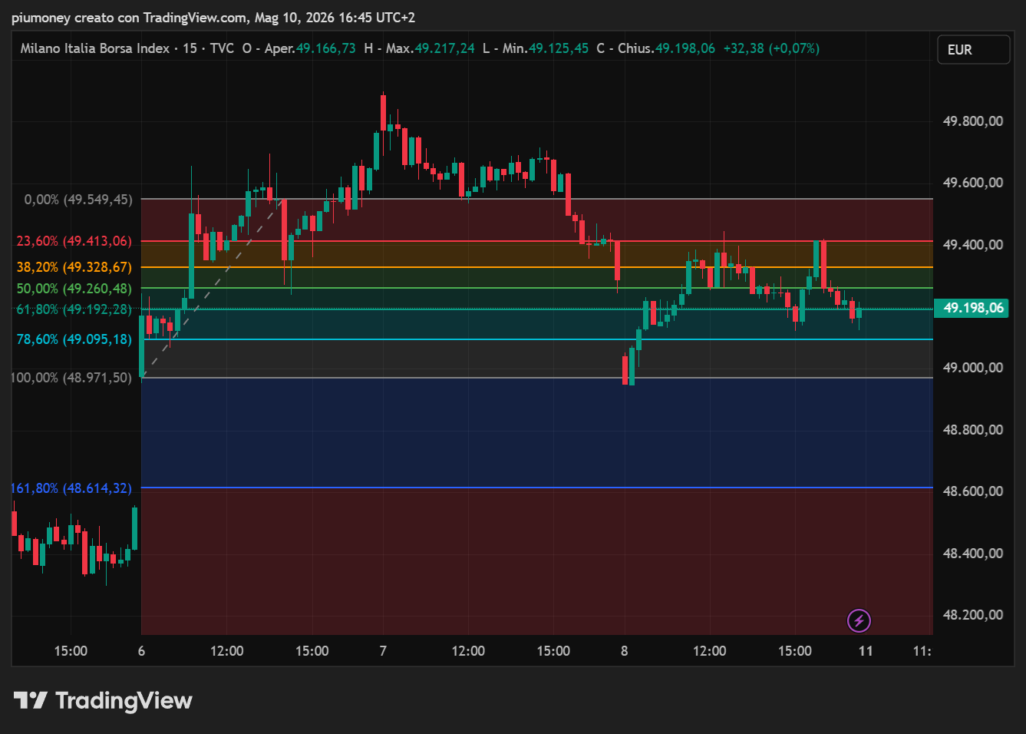Click the Min. low value 49.125,45

click(x=559, y=48)
